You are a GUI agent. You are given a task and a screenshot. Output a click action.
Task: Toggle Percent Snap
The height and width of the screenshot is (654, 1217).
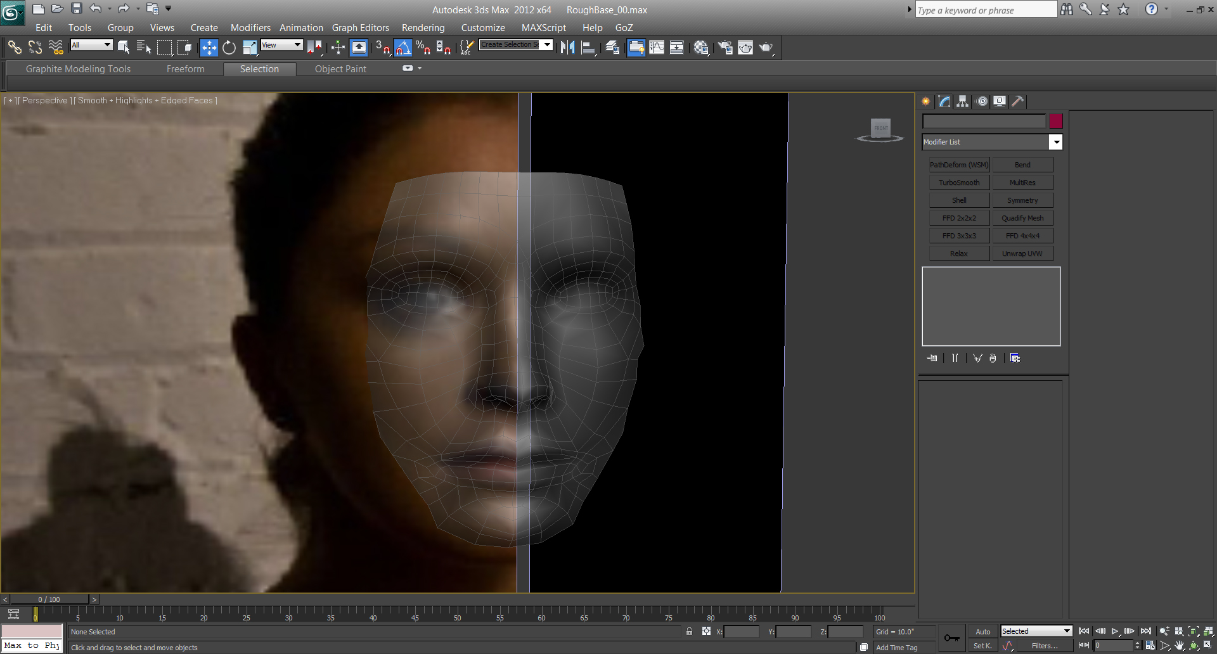point(423,48)
